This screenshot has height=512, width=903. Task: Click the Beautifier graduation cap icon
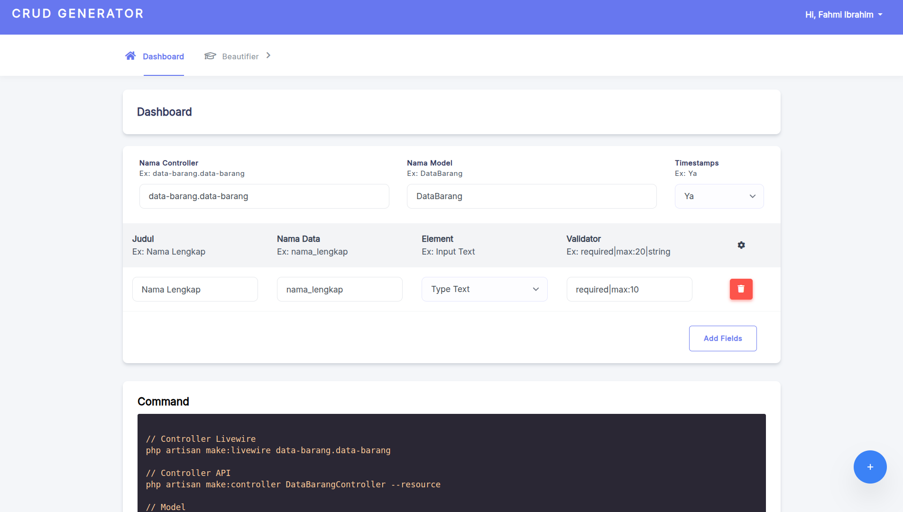tap(210, 56)
